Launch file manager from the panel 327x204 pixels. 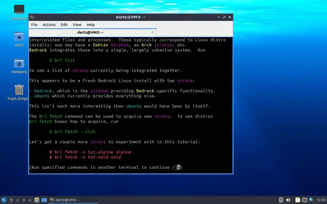pyautogui.click(x=37, y=200)
